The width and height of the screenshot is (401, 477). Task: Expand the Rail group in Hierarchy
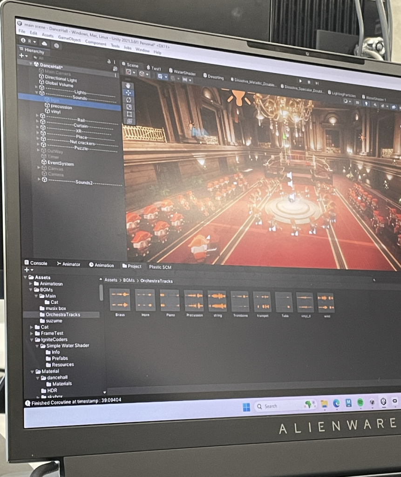[x=37, y=116]
